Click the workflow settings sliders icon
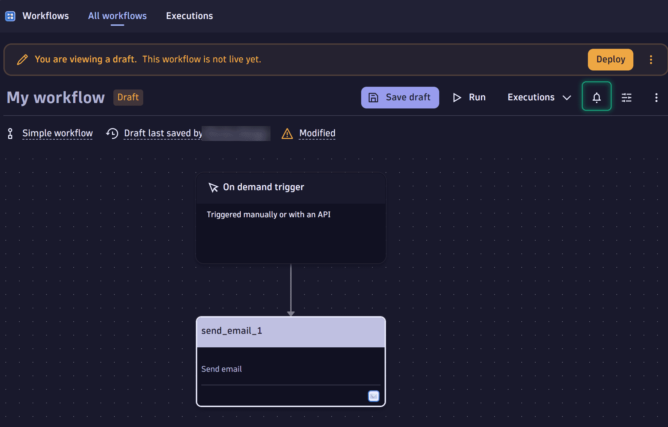This screenshot has height=427, width=668. 627,98
